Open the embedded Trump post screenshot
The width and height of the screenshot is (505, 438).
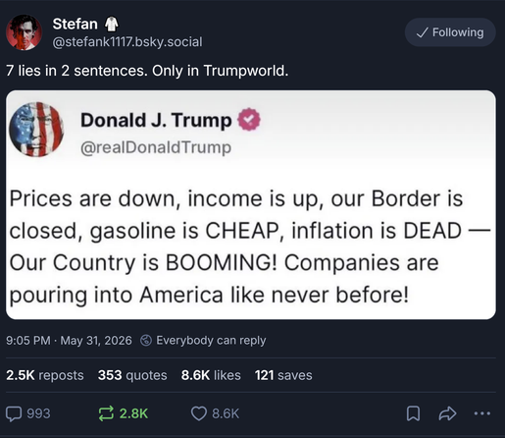(251, 205)
